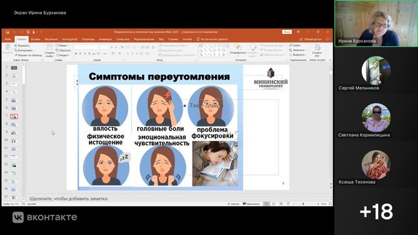Select slide 12 thumbnail in slide panel
Screen dimensions: 418x235
14,157
